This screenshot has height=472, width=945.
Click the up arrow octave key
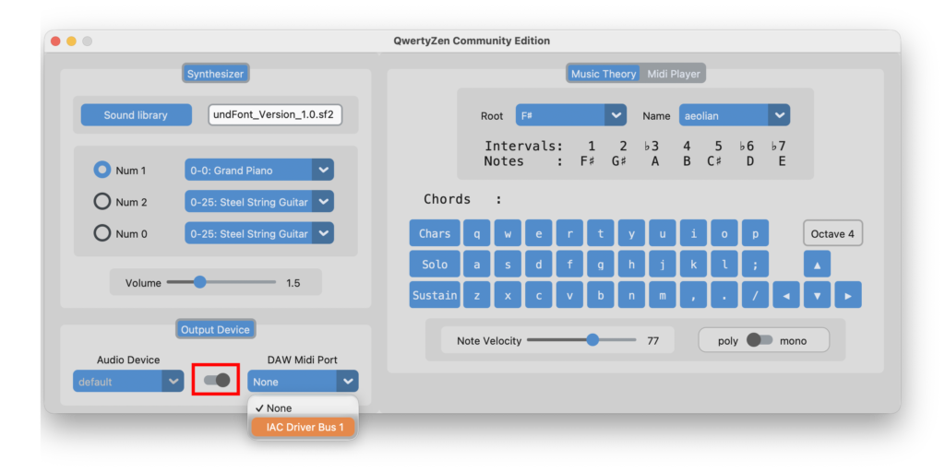click(817, 265)
